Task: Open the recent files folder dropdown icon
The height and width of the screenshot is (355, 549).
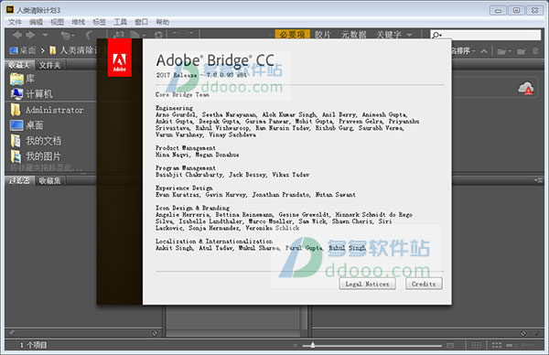Action: pos(504,51)
